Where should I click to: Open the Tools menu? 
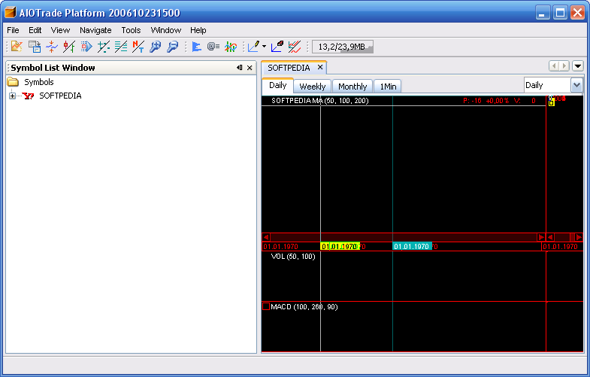pos(131,30)
